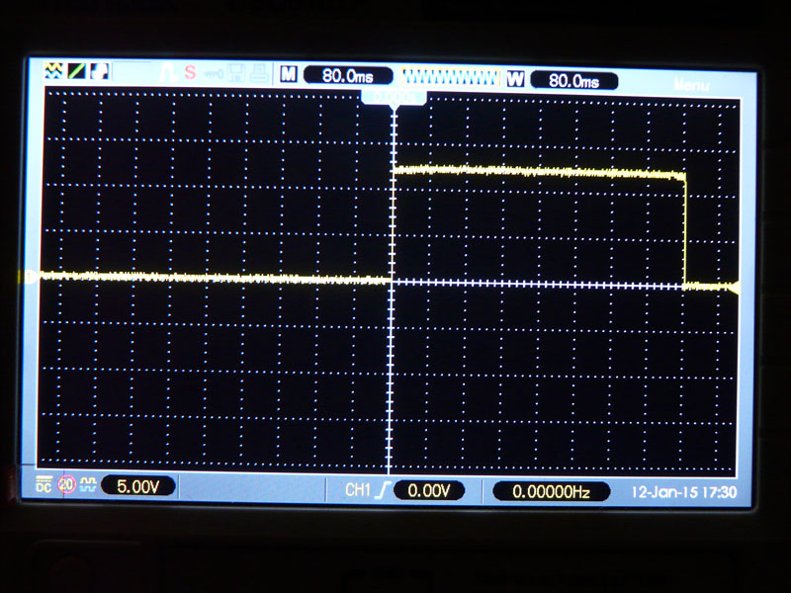Click the W window timebase icon
The image size is (791, 593).
tap(515, 79)
